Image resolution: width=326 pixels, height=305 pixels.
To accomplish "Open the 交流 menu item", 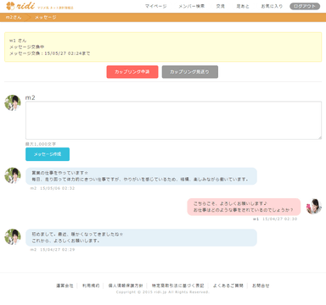I will coord(221,6).
